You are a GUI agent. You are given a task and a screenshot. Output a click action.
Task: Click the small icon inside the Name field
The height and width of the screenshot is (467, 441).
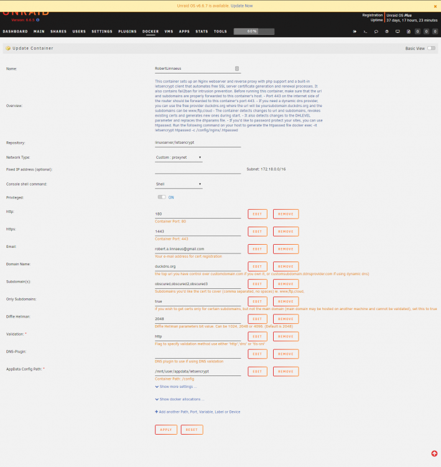pyautogui.click(x=237, y=68)
